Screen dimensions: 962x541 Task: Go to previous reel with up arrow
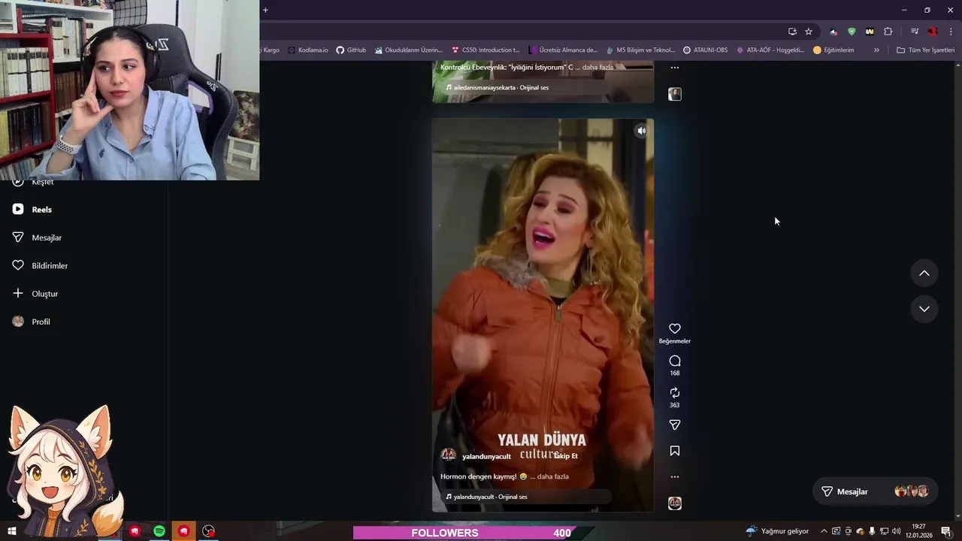tap(924, 274)
